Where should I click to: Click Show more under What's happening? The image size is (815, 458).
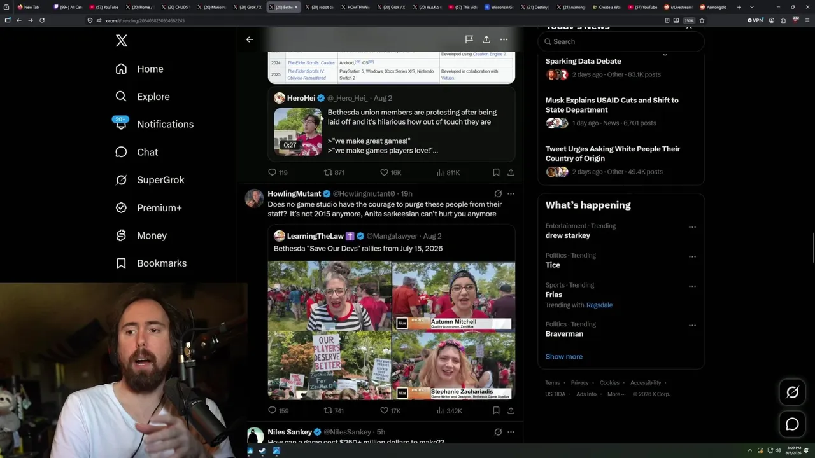pyautogui.click(x=563, y=357)
